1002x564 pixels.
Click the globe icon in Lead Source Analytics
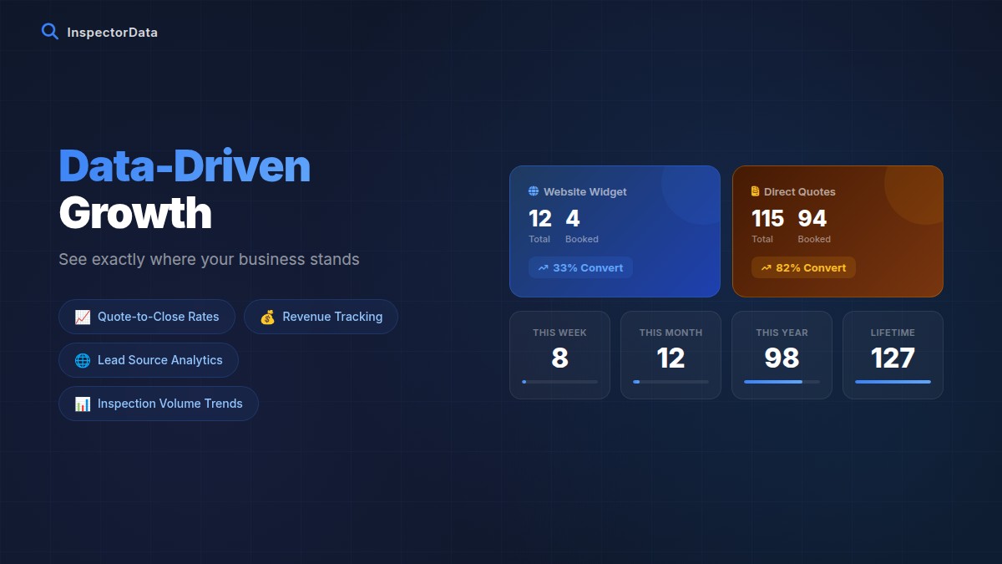click(83, 360)
